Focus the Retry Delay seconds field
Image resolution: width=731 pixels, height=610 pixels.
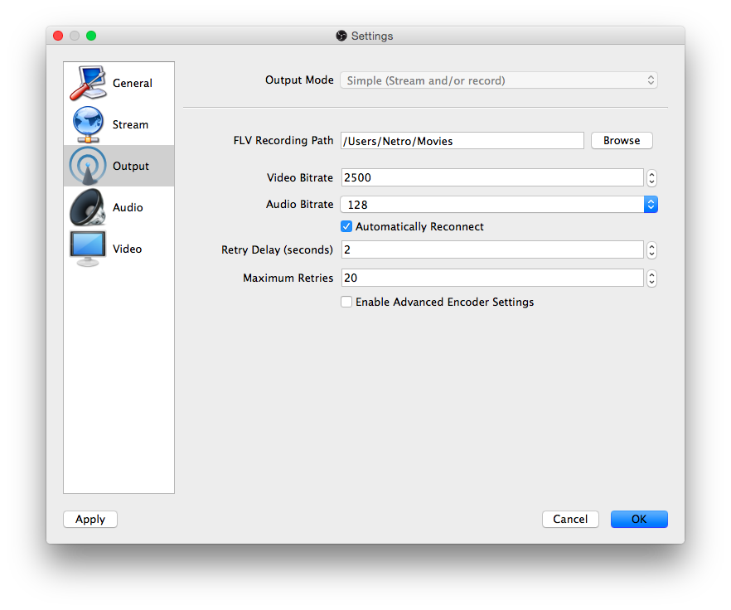[492, 249]
